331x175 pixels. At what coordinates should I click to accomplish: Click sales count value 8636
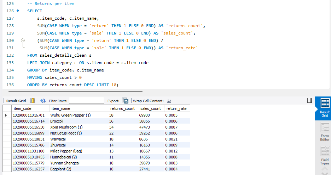click(x=151, y=139)
